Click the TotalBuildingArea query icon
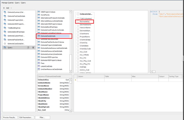184x120 pixels. (x=5, y=28)
